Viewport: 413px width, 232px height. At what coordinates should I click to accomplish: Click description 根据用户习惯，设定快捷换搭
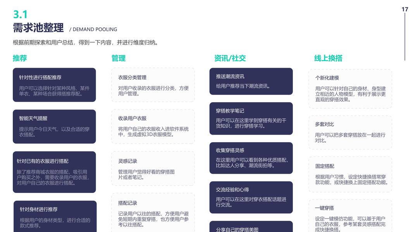[352, 179]
